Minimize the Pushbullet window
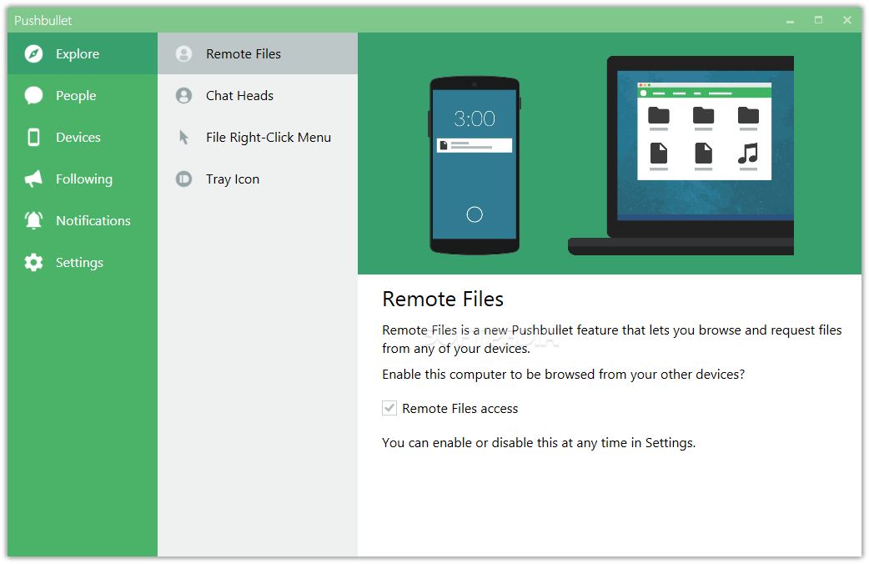Screen dimensions: 869x564 790,21
